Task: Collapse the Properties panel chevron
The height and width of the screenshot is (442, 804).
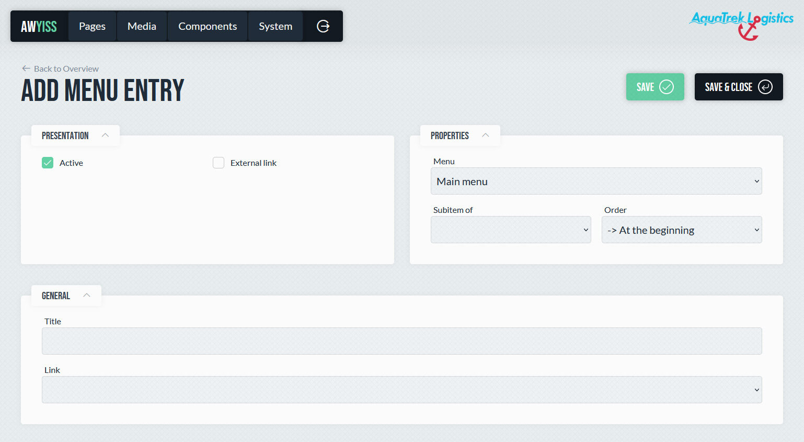Action: tap(485, 135)
